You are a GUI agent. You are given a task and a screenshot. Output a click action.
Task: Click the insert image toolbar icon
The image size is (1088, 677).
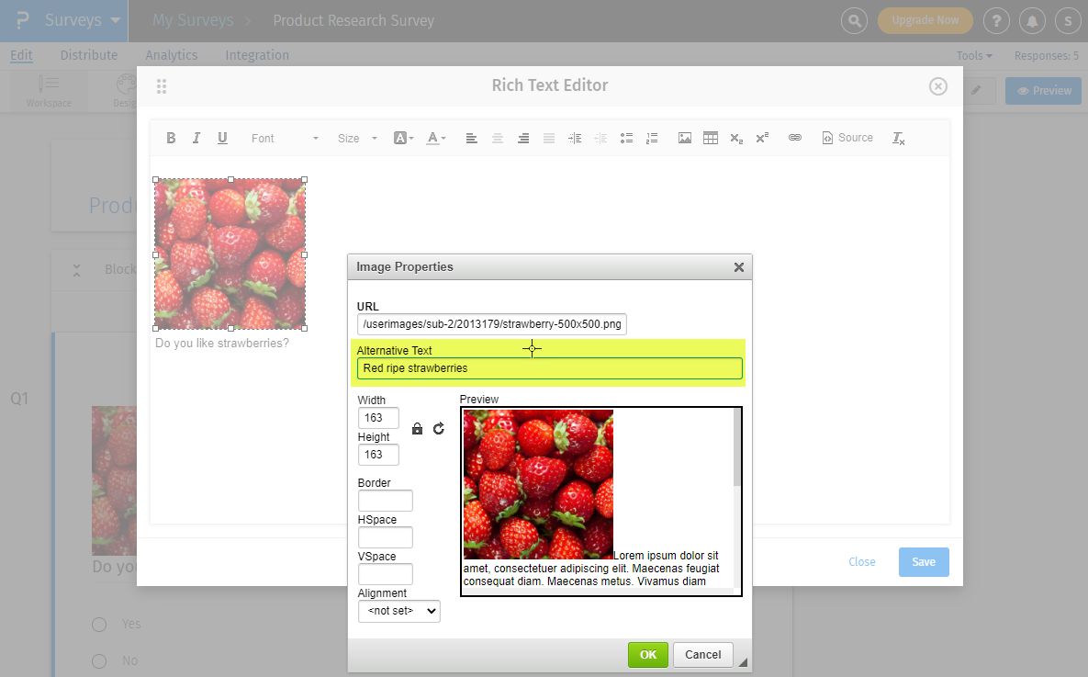(685, 138)
